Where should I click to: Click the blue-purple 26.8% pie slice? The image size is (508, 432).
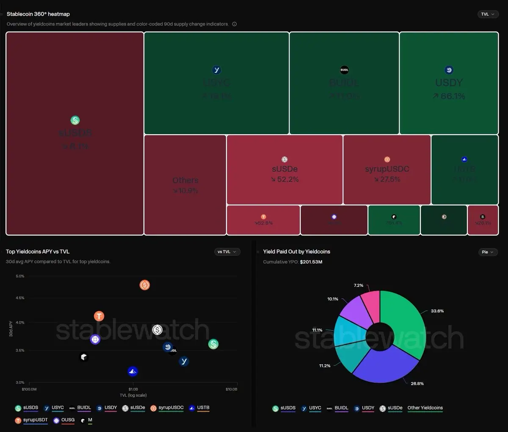[x=385, y=368]
